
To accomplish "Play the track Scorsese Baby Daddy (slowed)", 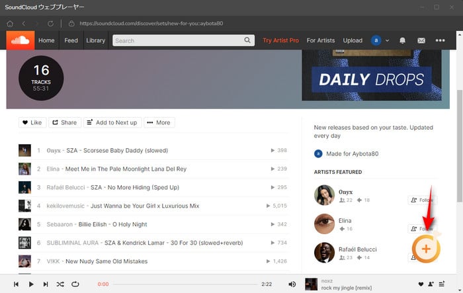I will (117, 150).
